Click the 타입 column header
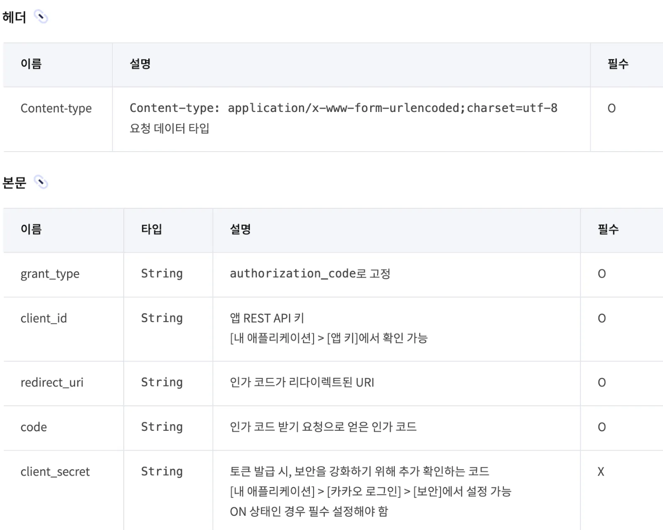 (x=152, y=230)
